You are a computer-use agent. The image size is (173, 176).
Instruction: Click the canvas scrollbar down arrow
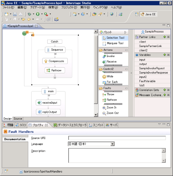point(96,115)
